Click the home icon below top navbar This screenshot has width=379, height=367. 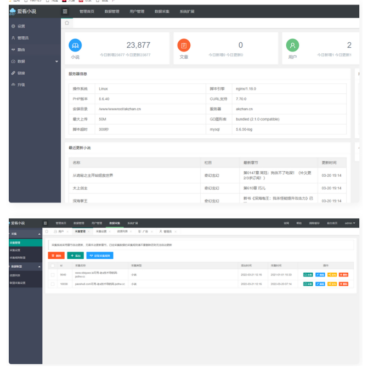coord(67,23)
